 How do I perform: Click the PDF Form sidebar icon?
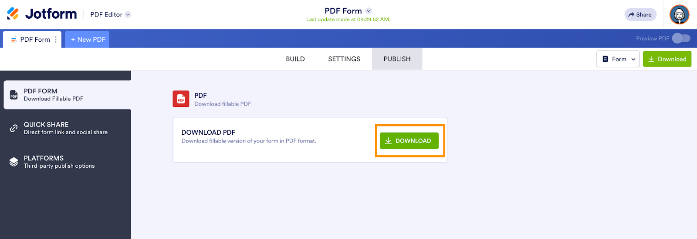[x=14, y=95]
